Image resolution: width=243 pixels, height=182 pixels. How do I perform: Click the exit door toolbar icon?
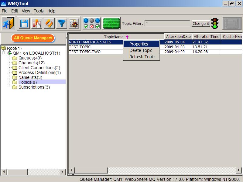tap(9, 23)
